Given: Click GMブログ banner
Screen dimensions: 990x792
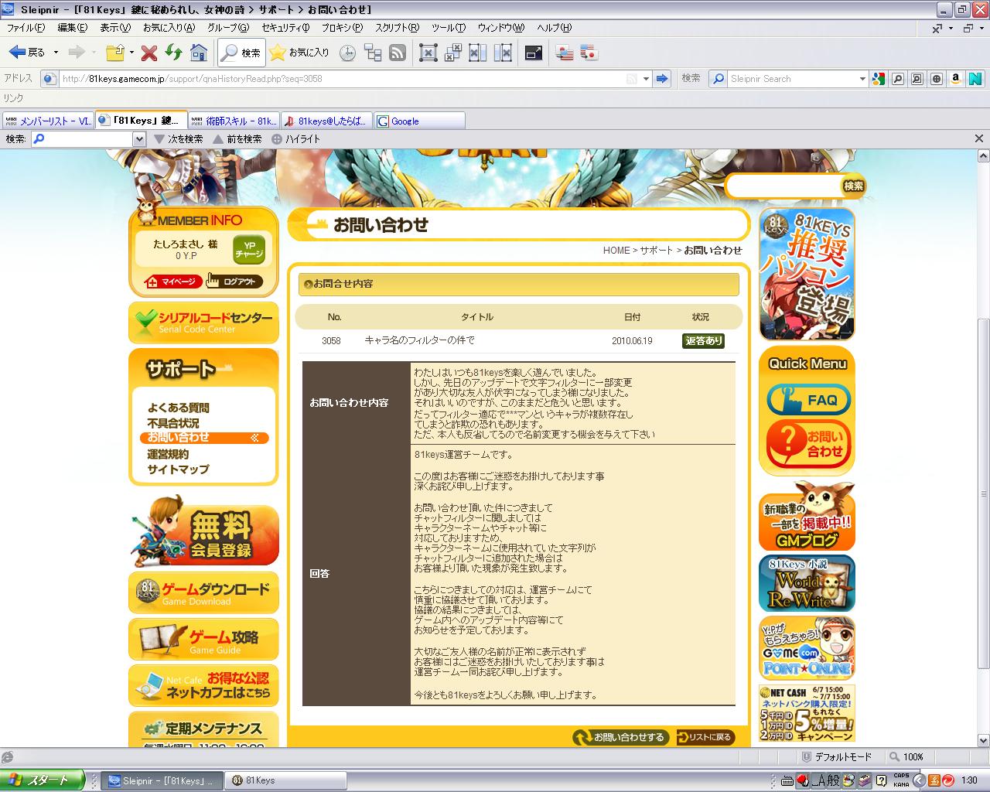Looking at the screenshot, I should pyautogui.click(x=807, y=516).
